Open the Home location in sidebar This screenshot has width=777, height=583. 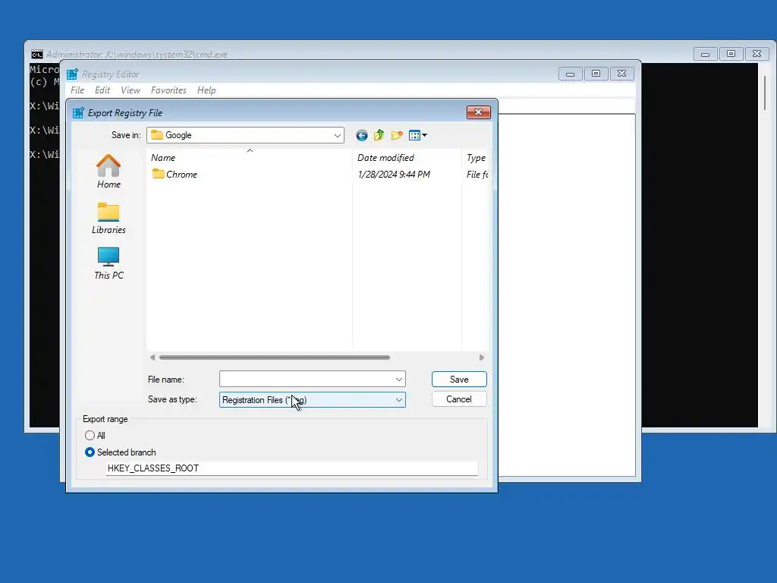tap(109, 172)
